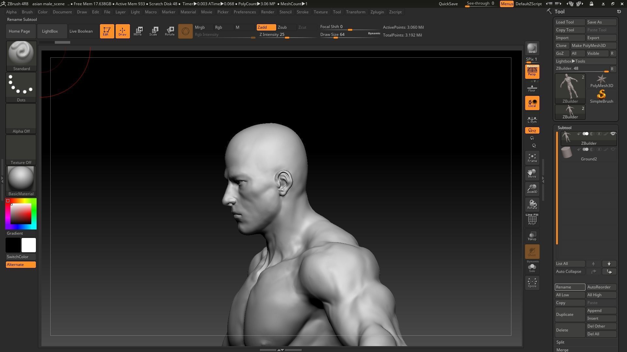Open the Preferences menu

tap(245, 12)
